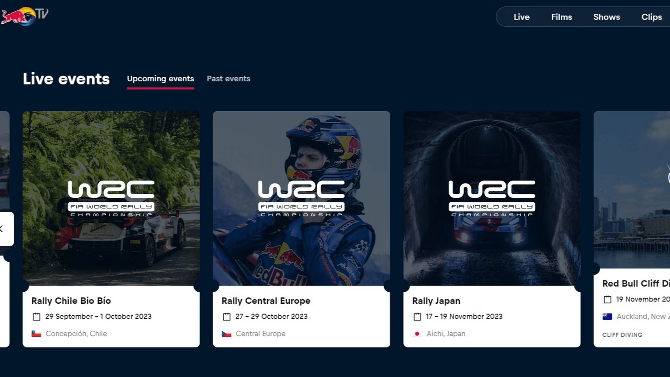This screenshot has height=377, width=670.
Task: Click the Red Bull Cliff Diving title
Action: [x=636, y=284]
